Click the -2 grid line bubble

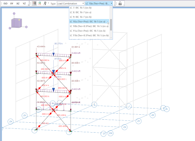tap(104, 134)
